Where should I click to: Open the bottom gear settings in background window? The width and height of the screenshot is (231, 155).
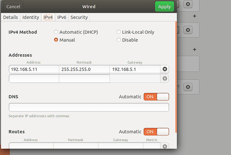click(188, 87)
